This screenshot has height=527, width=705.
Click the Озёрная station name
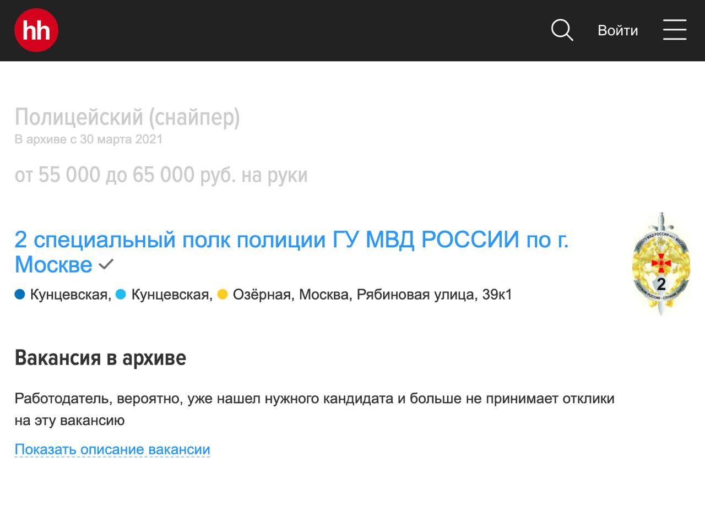coord(262,295)
